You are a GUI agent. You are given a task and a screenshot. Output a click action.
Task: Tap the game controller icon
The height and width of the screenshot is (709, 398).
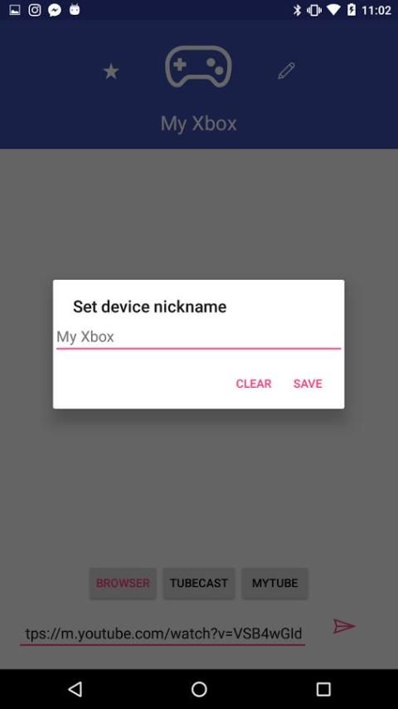(198, 66)
